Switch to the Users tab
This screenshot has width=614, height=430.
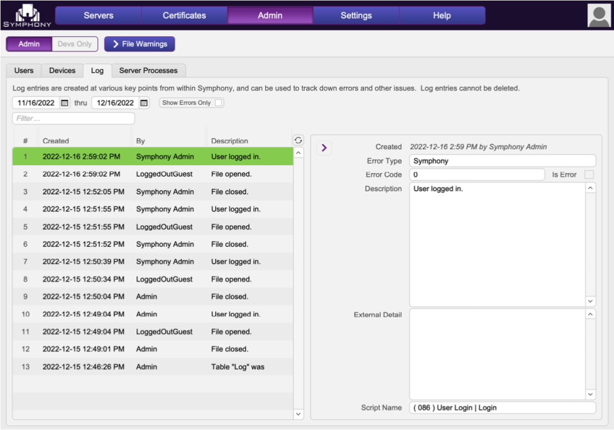point(23,70)
